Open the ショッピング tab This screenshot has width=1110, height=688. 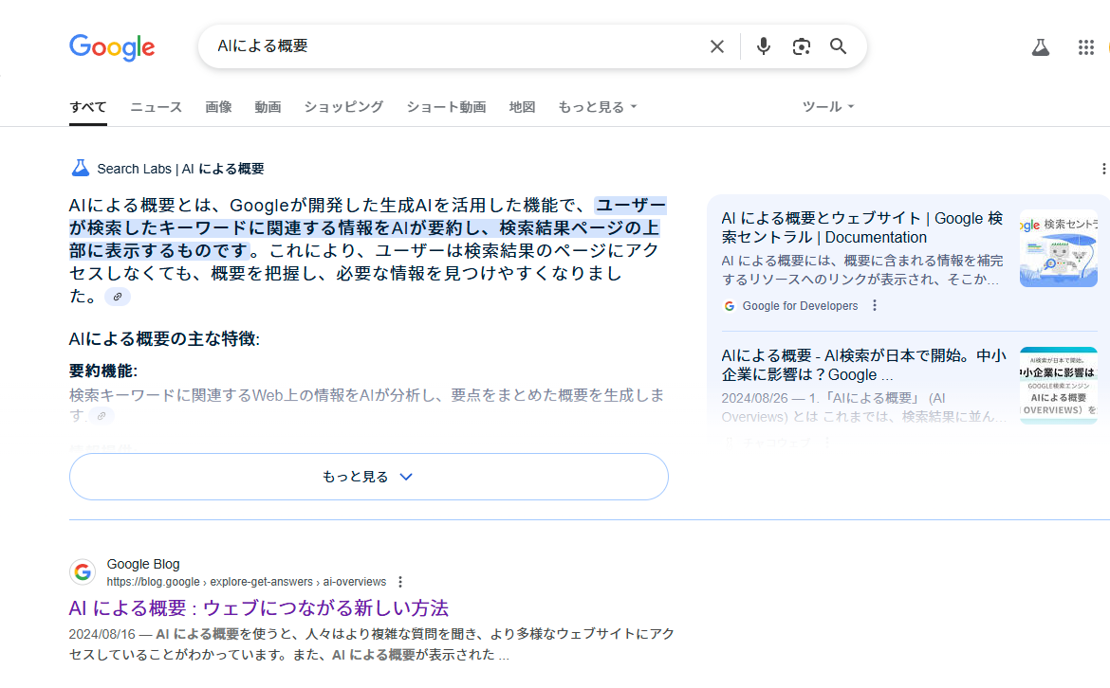coord(343,107)
